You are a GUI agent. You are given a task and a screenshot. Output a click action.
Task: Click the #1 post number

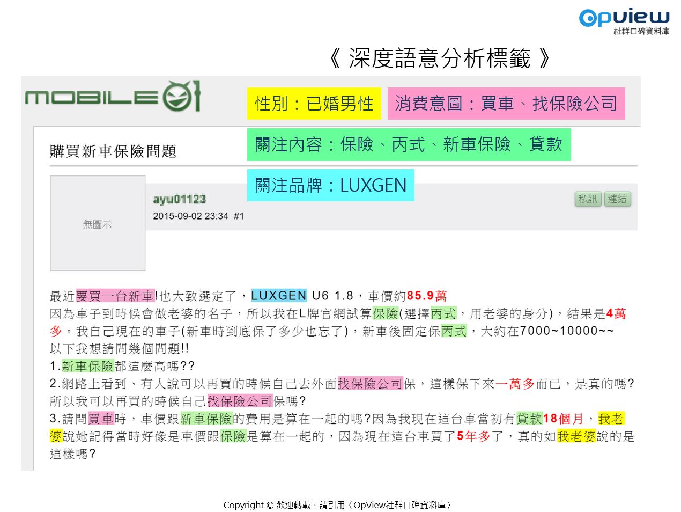[239, 216]
